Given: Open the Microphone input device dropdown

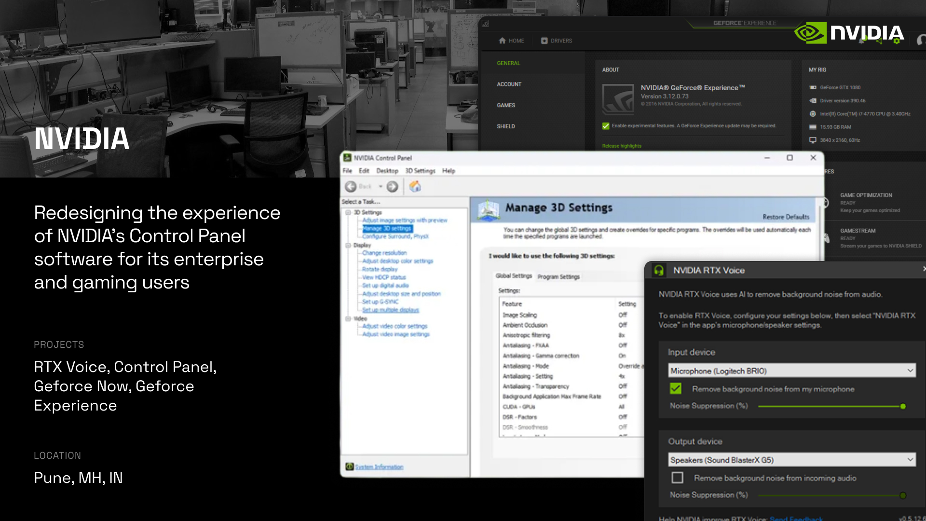Looking at the screenshot, I should coord(792,370).
